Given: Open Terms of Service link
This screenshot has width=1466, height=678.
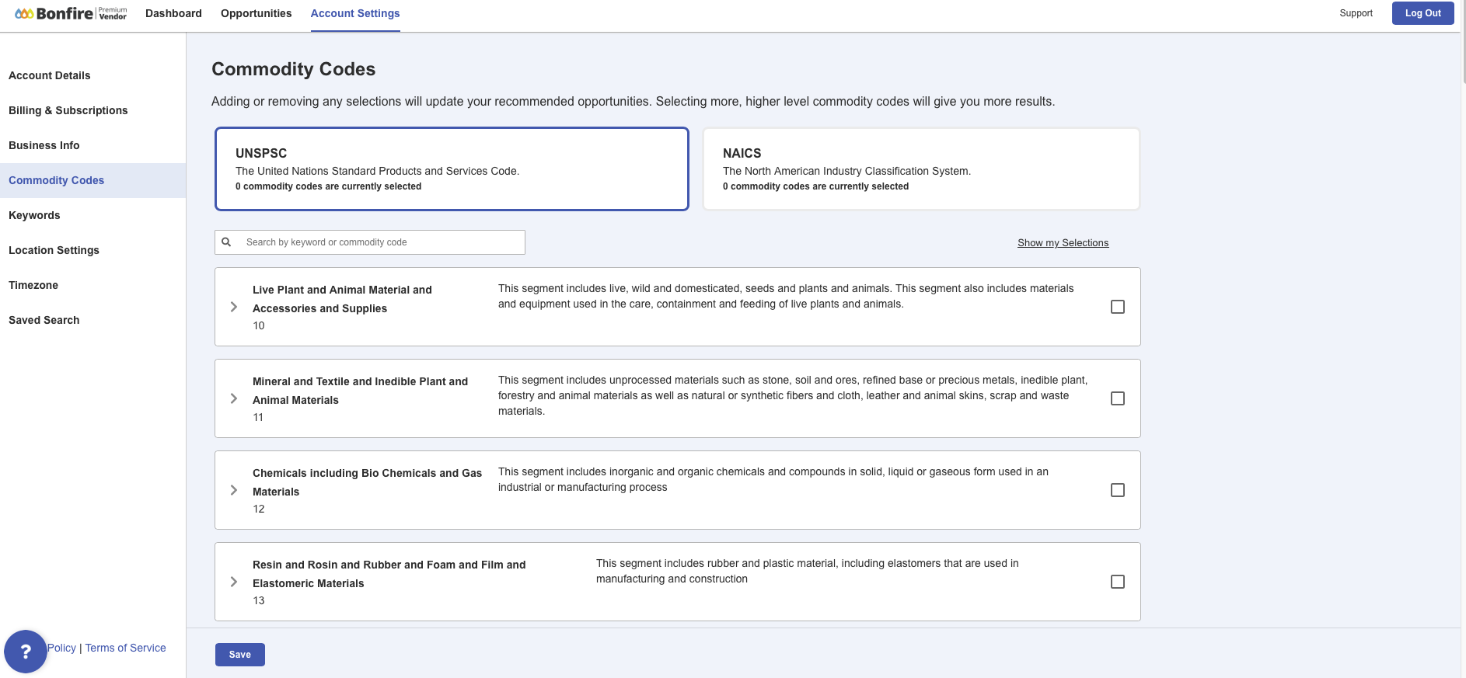Looking at the screenshot, I should (125, 648).
